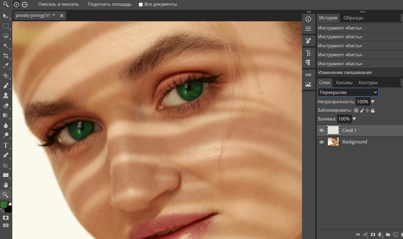Open on-screen keyboard icon in toolbar
The image size is (403, 239).
pyautogui.click(x=6, y=225)
